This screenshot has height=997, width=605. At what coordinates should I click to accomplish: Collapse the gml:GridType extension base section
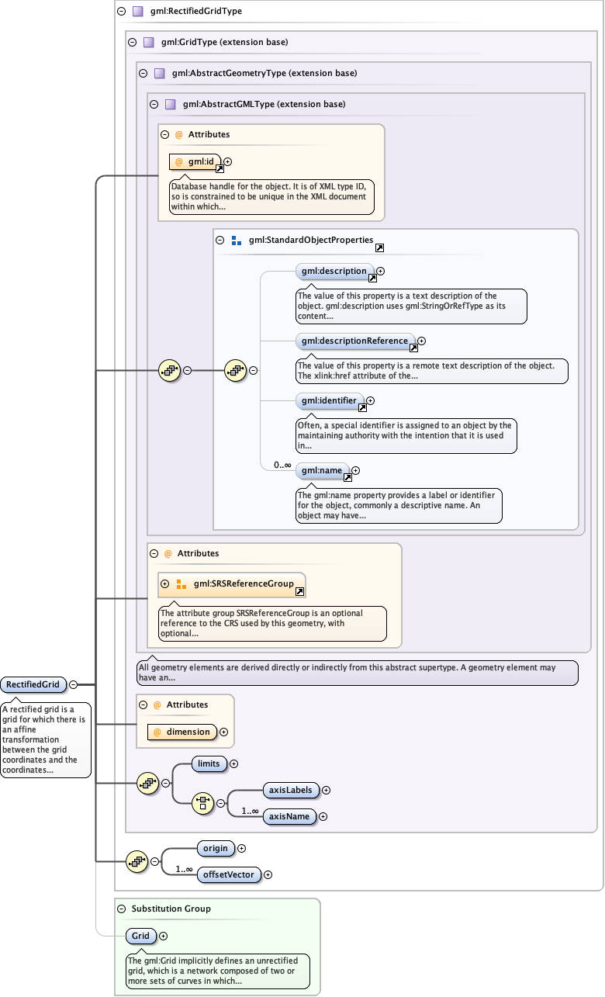(x=132, y=43)
